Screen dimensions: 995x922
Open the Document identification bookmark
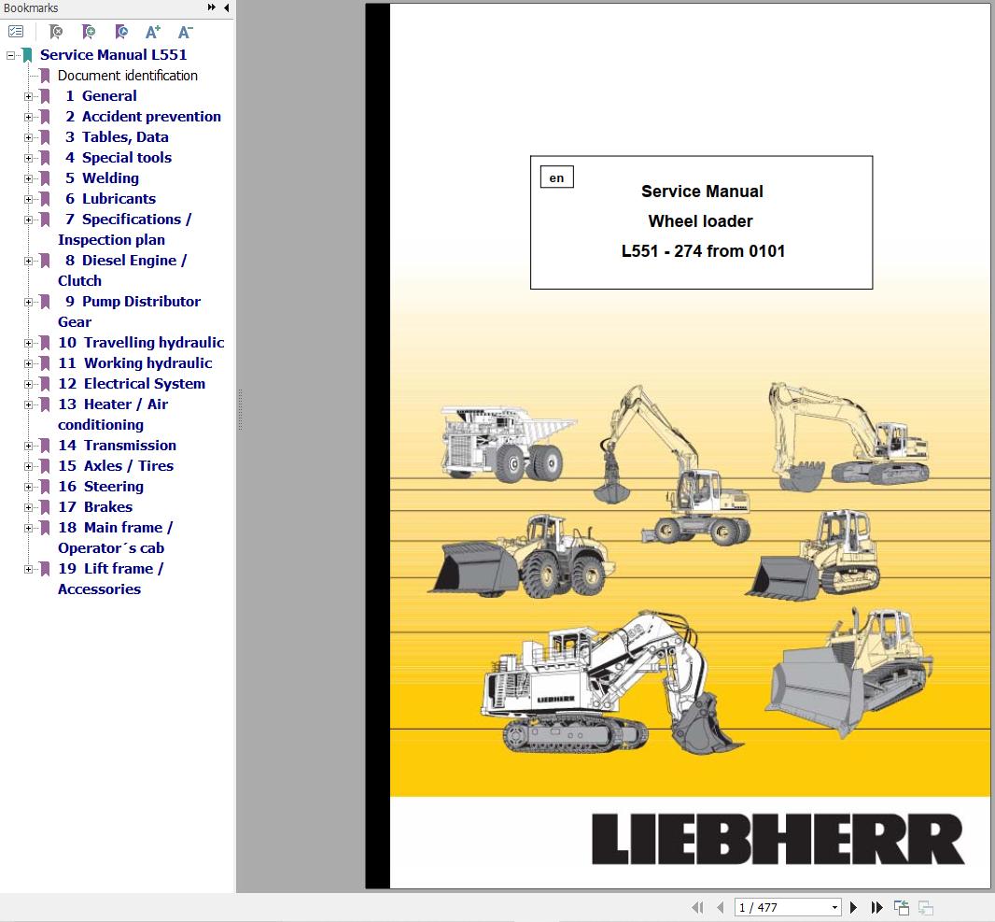(128, 76)
